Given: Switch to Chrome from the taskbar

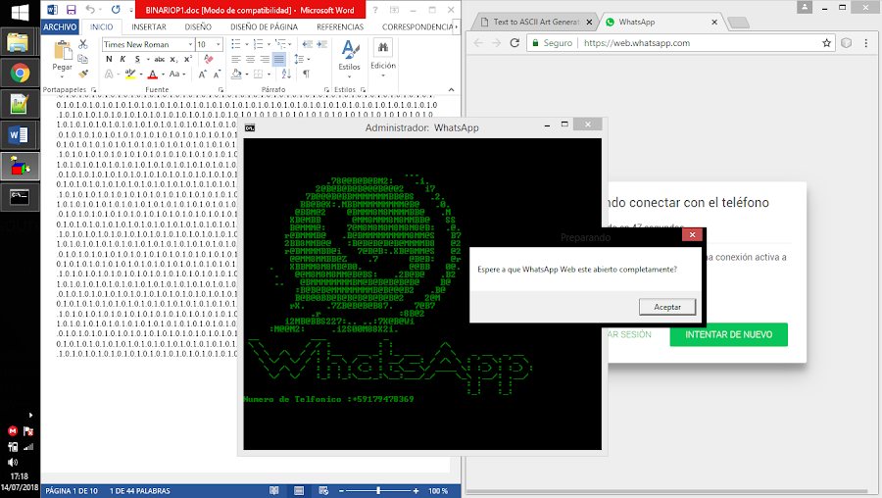Looking at the screenshot, I should (20, 74).
